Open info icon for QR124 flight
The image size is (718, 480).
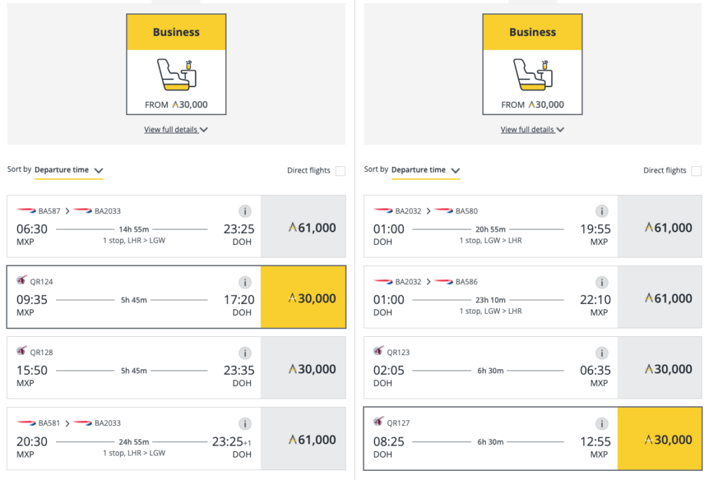coord(245,282)
